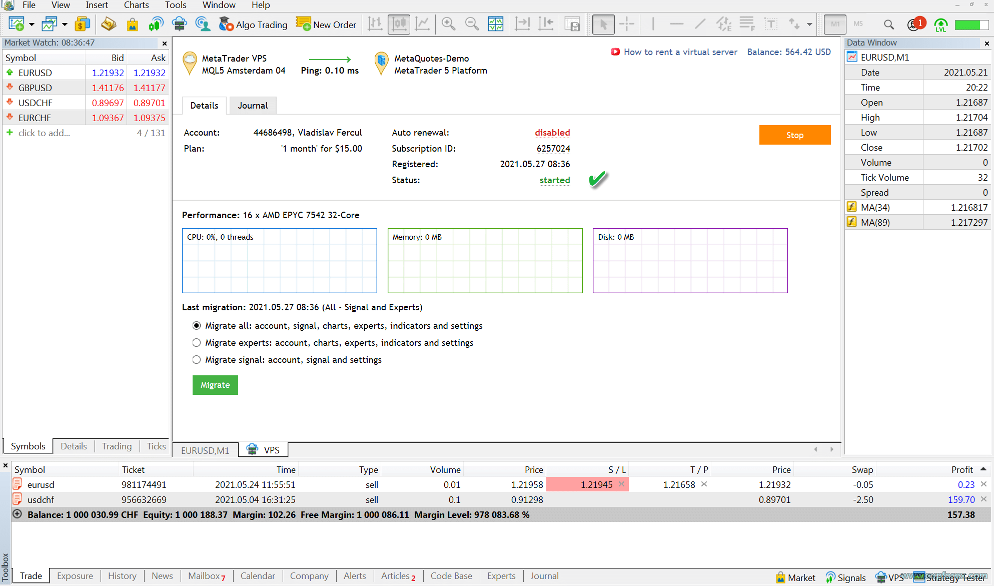The height and width of the screenshot is (586, 994).
Task: Select Migrate experts option
Action: pyautogui.click(x=197, y=343)
